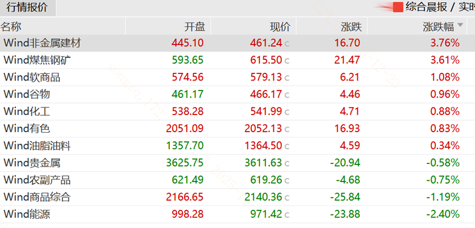Select the Wind商品综合 row
This screenshot has height=228, width=475.
click(36, 197)
